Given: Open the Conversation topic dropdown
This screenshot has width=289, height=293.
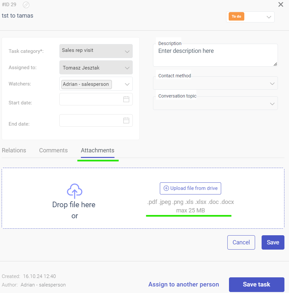Looking at the screenshot, I should tap(215, 103).
